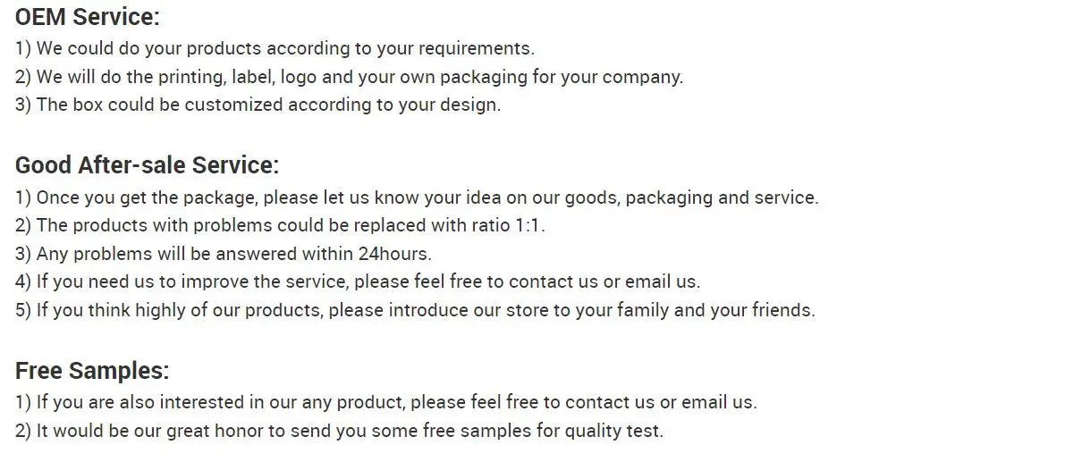Click the line about products according to requirements
1065x462 pixels.
(x=275, y=48)
